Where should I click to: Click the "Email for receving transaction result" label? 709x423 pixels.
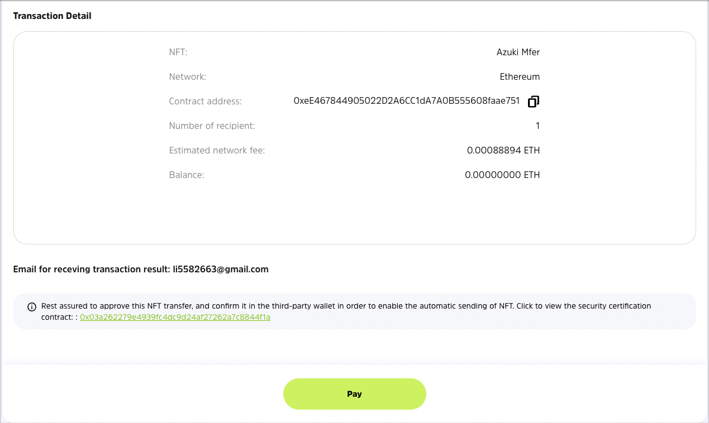[x=92, y=269]
